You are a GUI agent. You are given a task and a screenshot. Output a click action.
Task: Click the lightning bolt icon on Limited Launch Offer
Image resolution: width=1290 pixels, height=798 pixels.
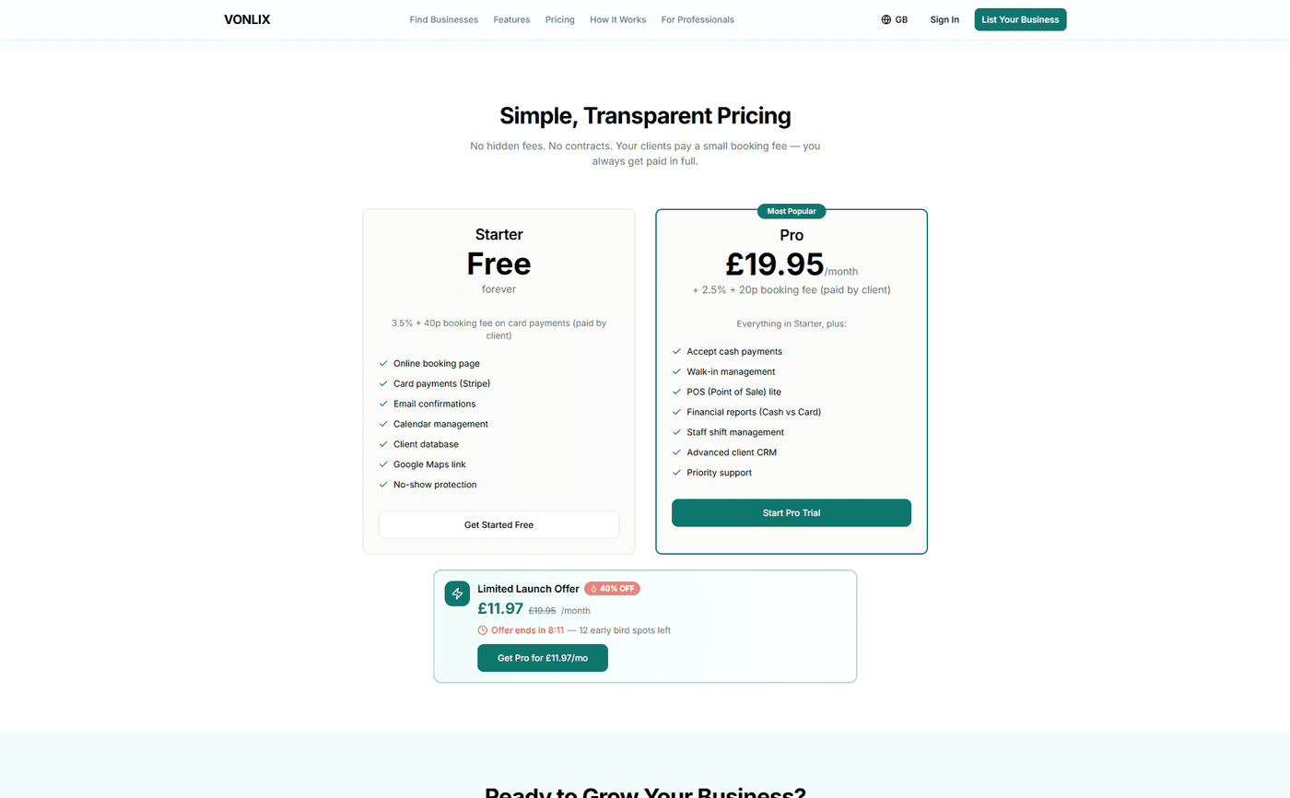(457, 593)
